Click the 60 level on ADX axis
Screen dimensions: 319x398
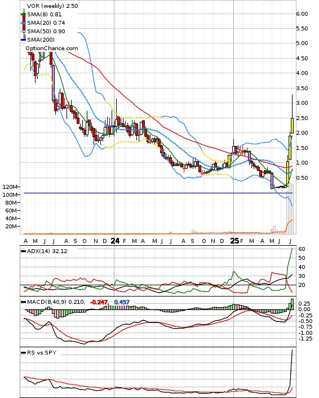click(x=302, y=249)
